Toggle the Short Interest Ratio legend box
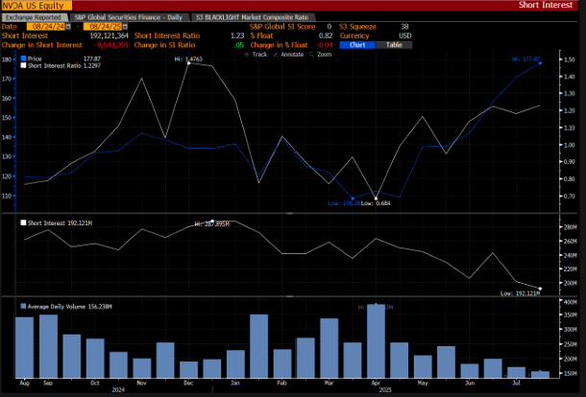586x397 pixels. point(24,64)
